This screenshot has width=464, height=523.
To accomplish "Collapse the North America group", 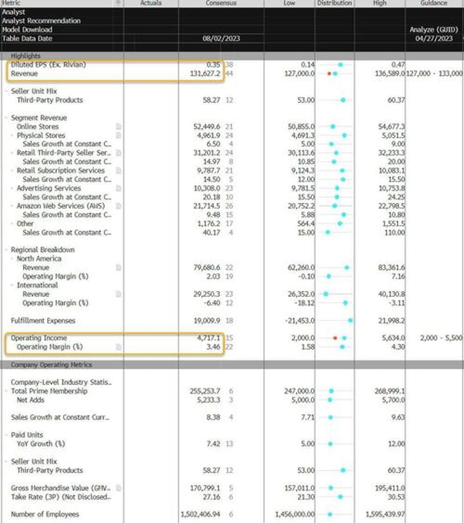I will point(13,259).
